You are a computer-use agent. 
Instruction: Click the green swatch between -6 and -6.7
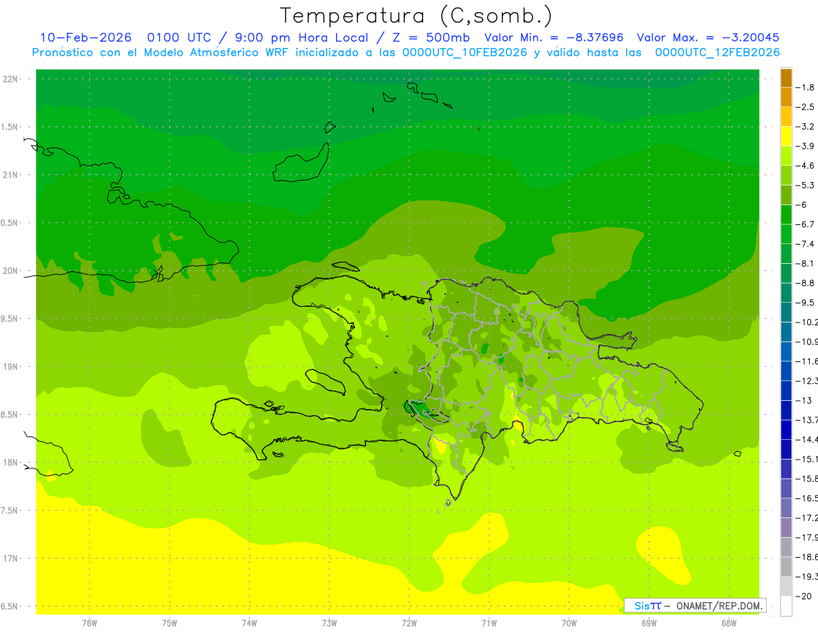[786, 215]
